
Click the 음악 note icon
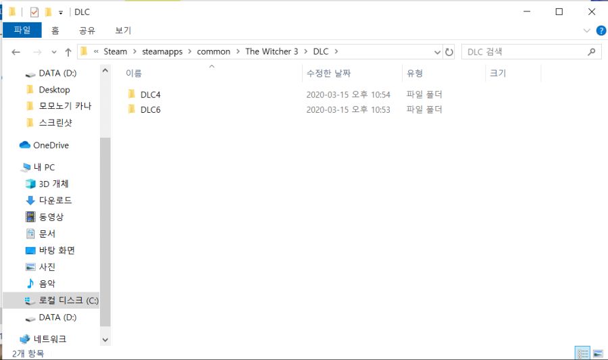tap(30, 284)
